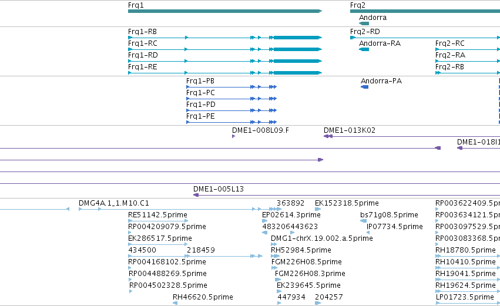Viewport: 500px width, 306px height.
Task: Select the Frq1-RE transcript label
Action: click(x=143, y=67)
